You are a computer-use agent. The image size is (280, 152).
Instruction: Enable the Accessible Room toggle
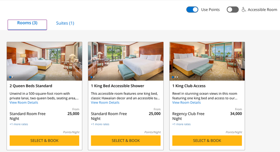pyautogui.click(x=232, y=10)
